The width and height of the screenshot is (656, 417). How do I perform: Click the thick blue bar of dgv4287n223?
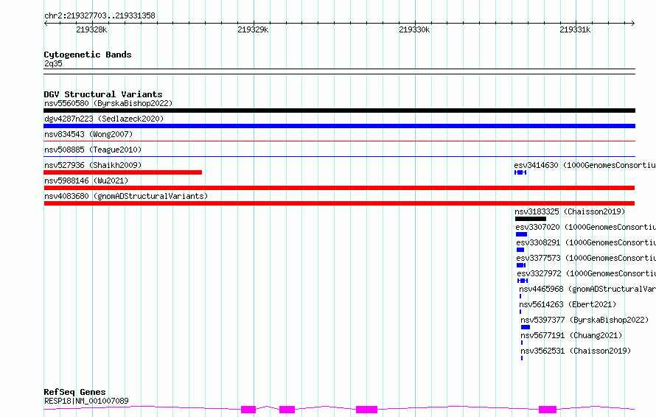coord(339,126)
